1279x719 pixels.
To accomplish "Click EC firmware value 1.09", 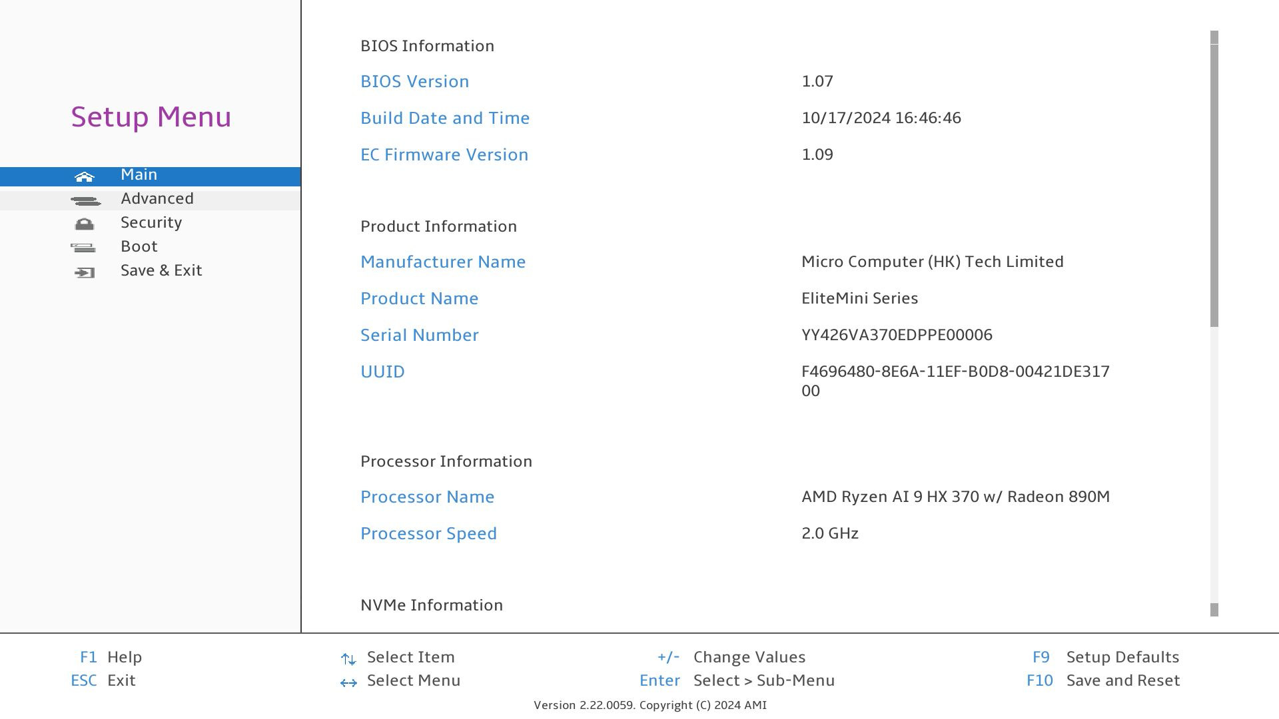I will click(x=817, y=154).
